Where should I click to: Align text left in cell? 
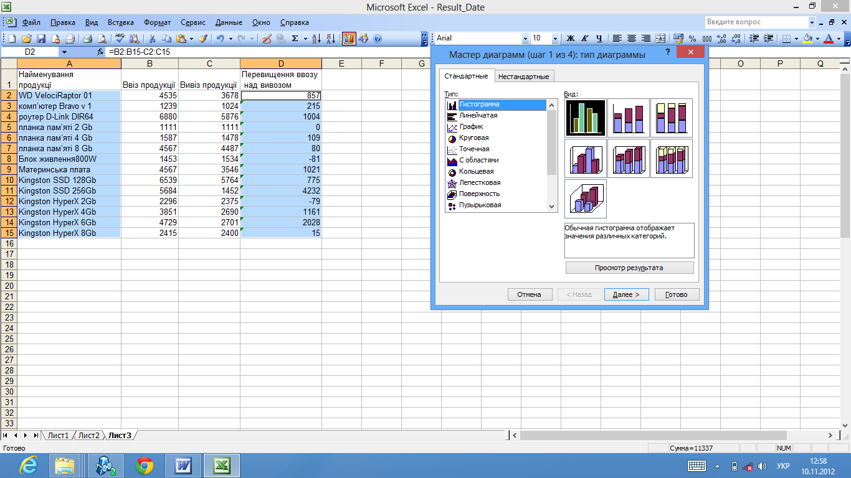pyautogui.click(x=617, y=39)
